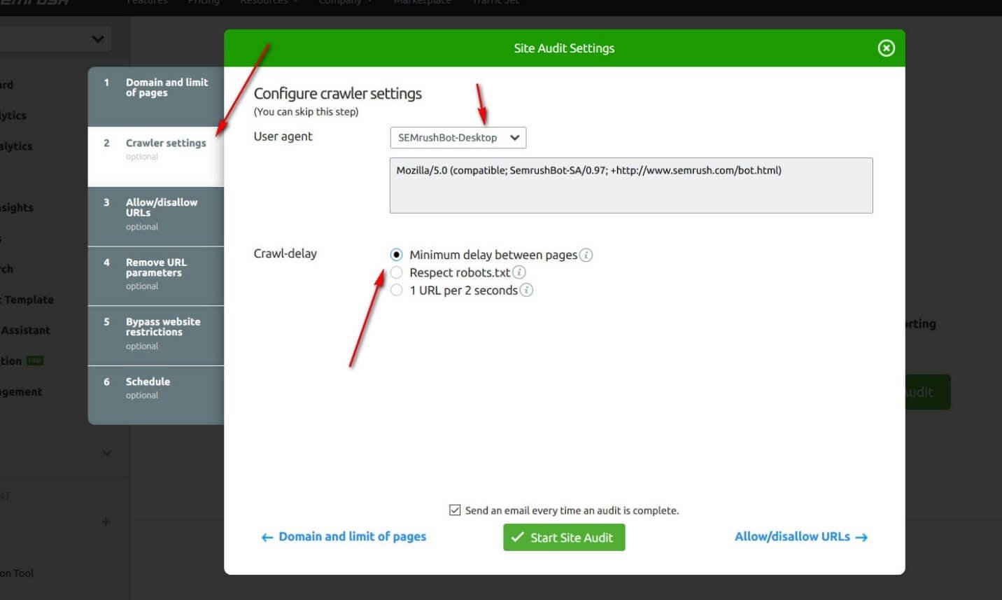
Task: Switch to step 3 Allow/disallow URLs tab
Action: click(156, 216)
